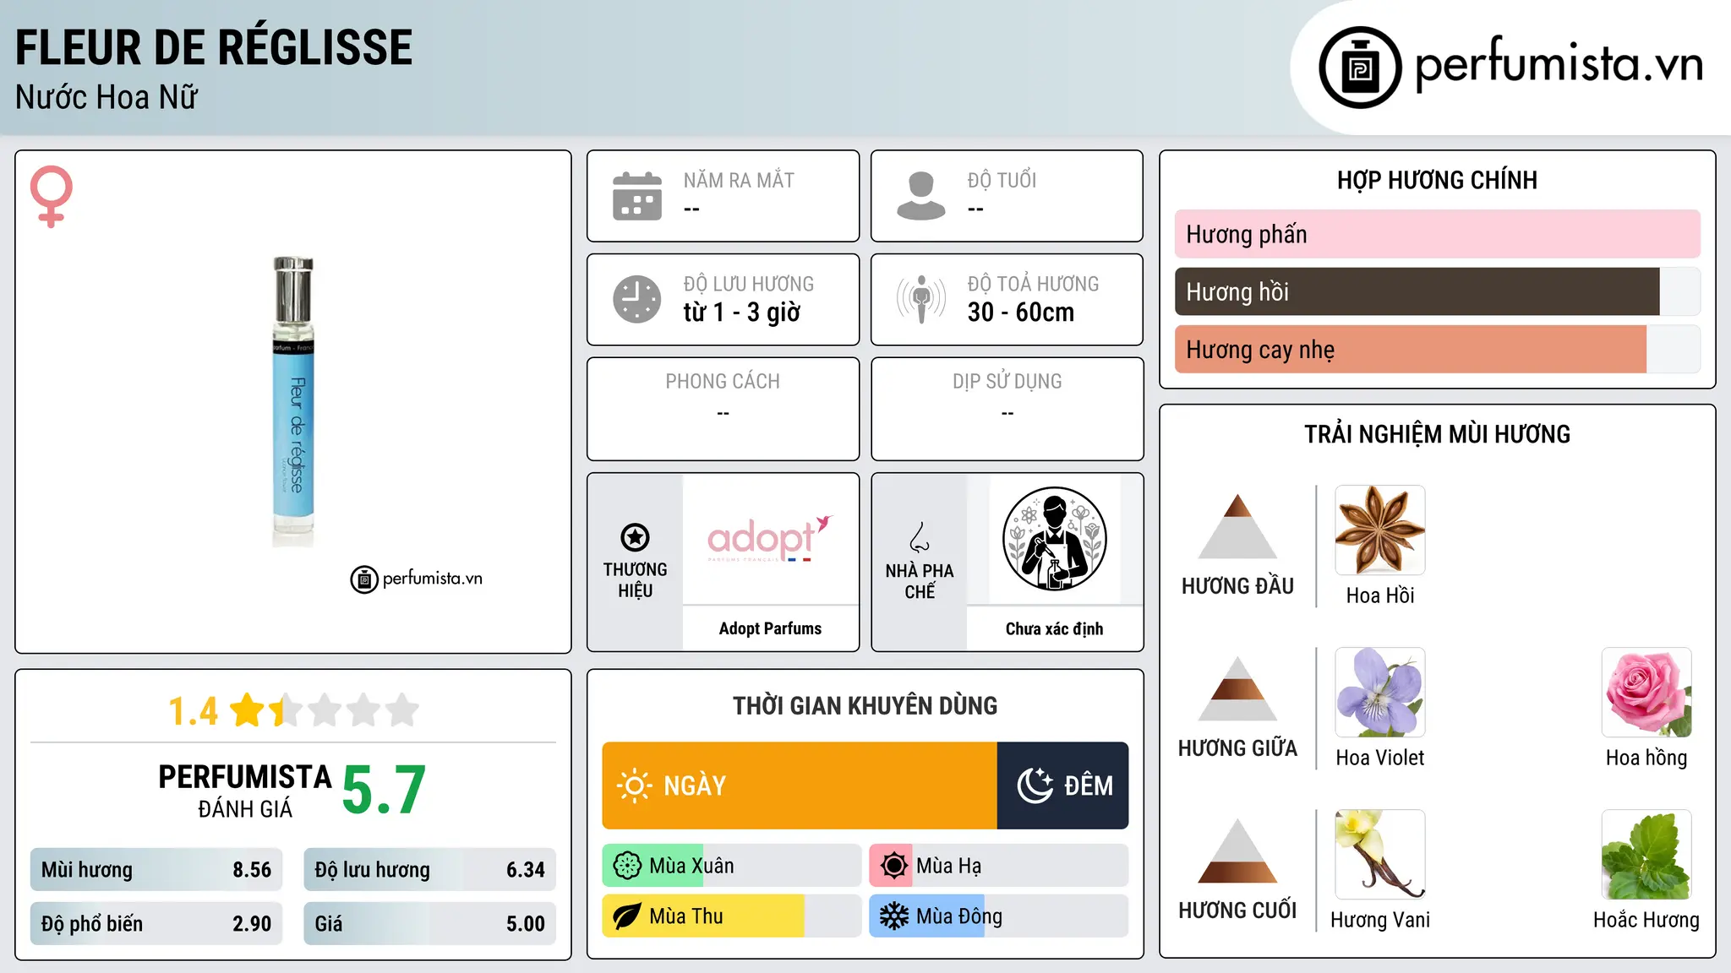1731x973 pixels.
Task: Select the Hoa hồng rose thumbnail
Action: point(1646,693)
